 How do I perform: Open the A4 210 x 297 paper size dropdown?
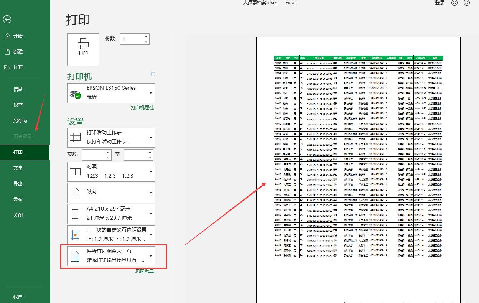coord(112,214)
